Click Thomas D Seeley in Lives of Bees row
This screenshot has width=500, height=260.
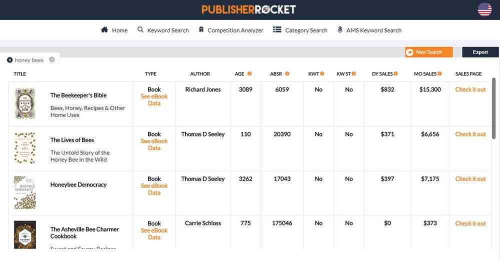coord(203,134)
